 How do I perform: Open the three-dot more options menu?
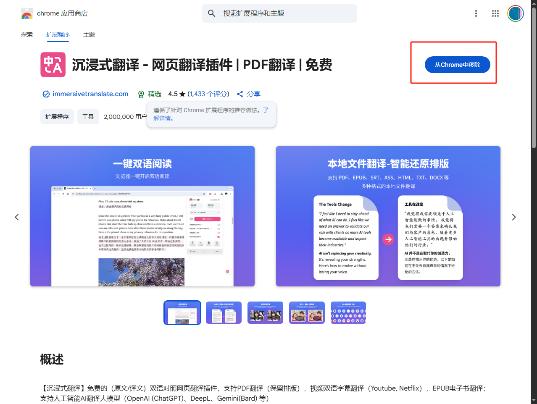tap(476, 13)
